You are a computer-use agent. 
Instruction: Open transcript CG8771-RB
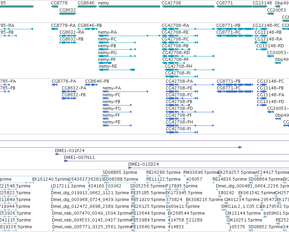(x=228, y=25)
